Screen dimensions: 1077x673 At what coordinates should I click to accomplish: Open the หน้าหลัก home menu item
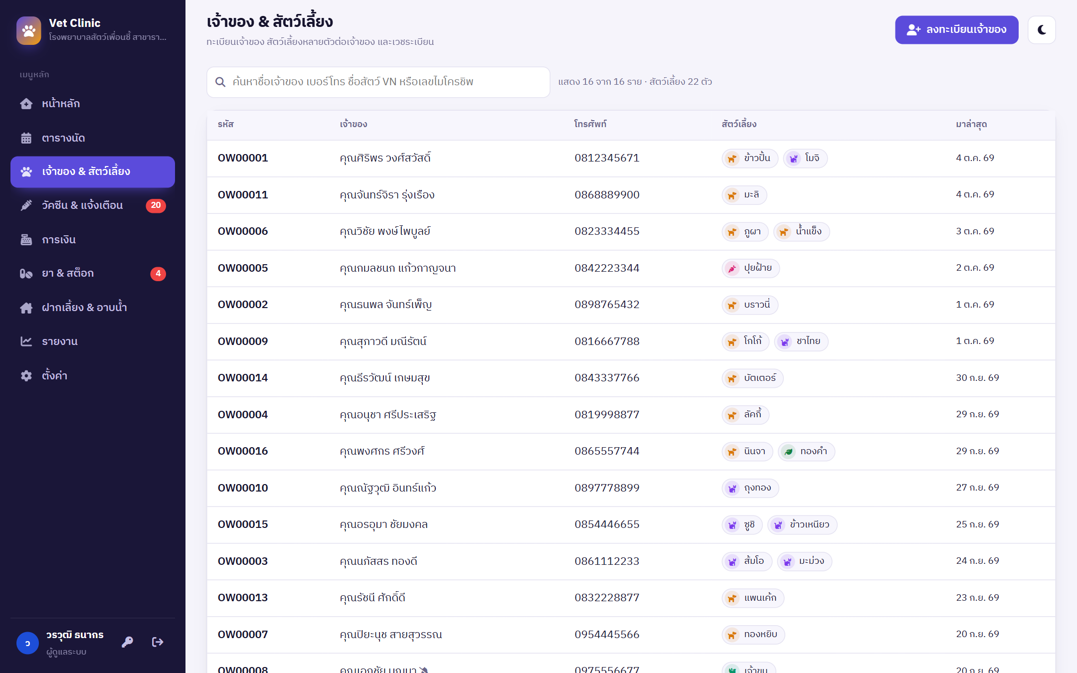[93, 104]
